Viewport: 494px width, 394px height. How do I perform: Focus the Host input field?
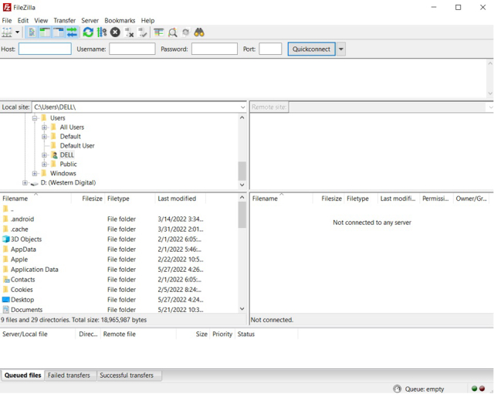pos(45,49)
